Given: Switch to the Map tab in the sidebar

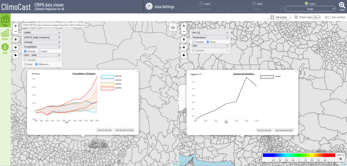Looking at the screenshot, I should [x=5, y=21].
